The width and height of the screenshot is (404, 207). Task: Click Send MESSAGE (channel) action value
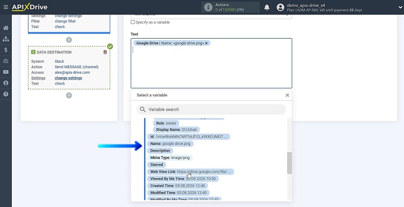click(76, 67)
